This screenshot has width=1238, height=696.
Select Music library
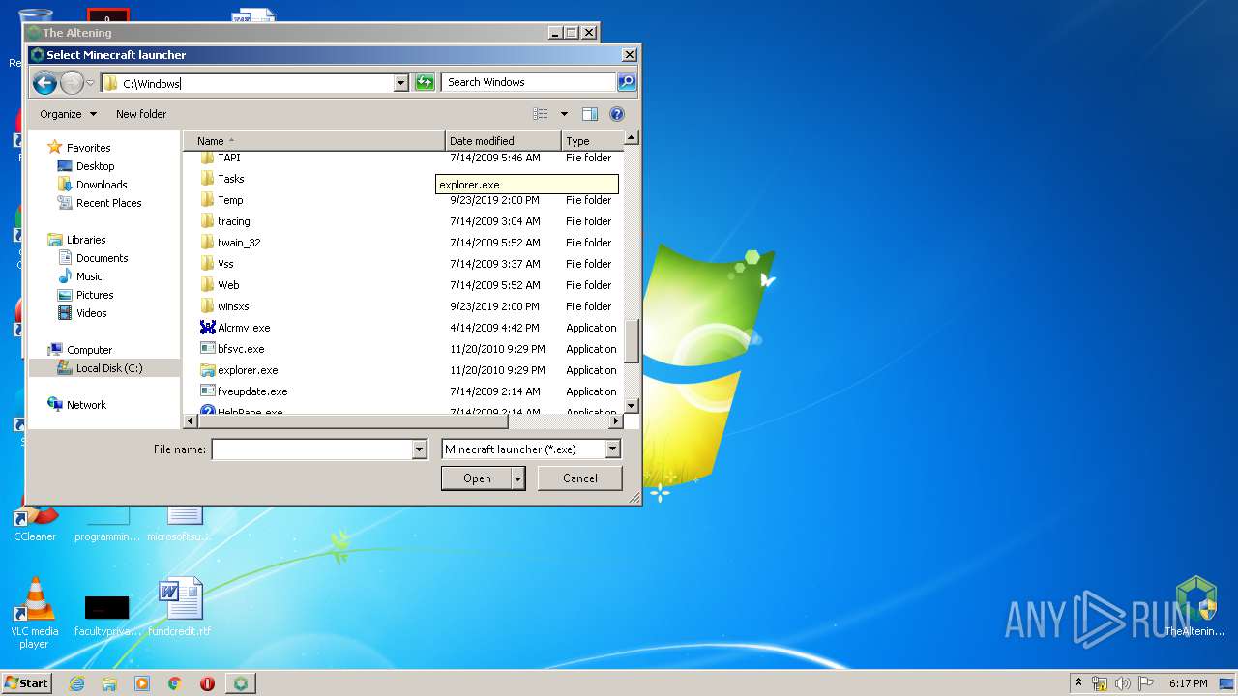[89, 276]
